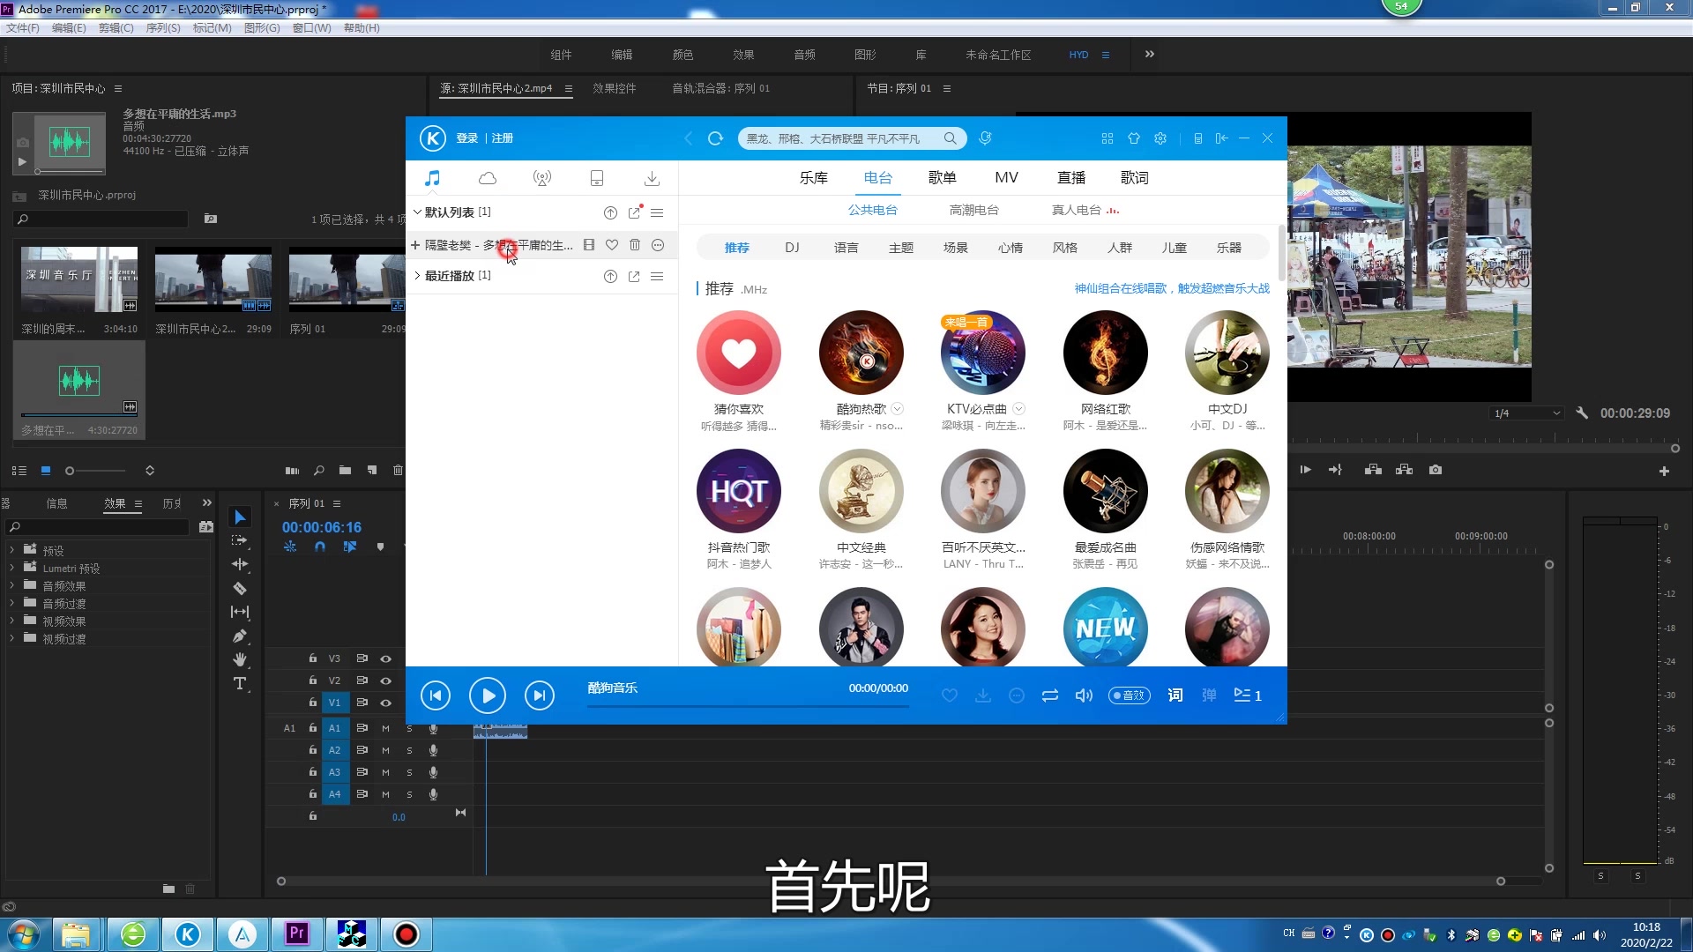This screenshot has height=952, width=1693.
Task: Select the Ripple Edit tool in Premiere
Action: click(x=240, y=564)
